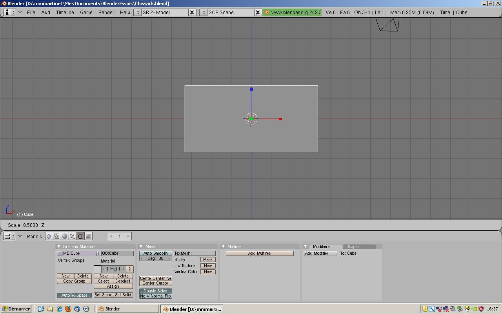
Task: Click the OB:Cube name field
Action: [117, 254]
